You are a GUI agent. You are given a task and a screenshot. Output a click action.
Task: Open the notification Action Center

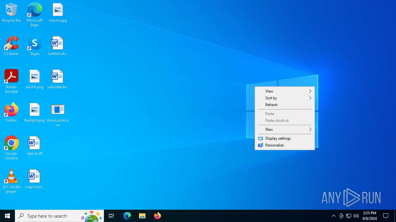[386, 216]
